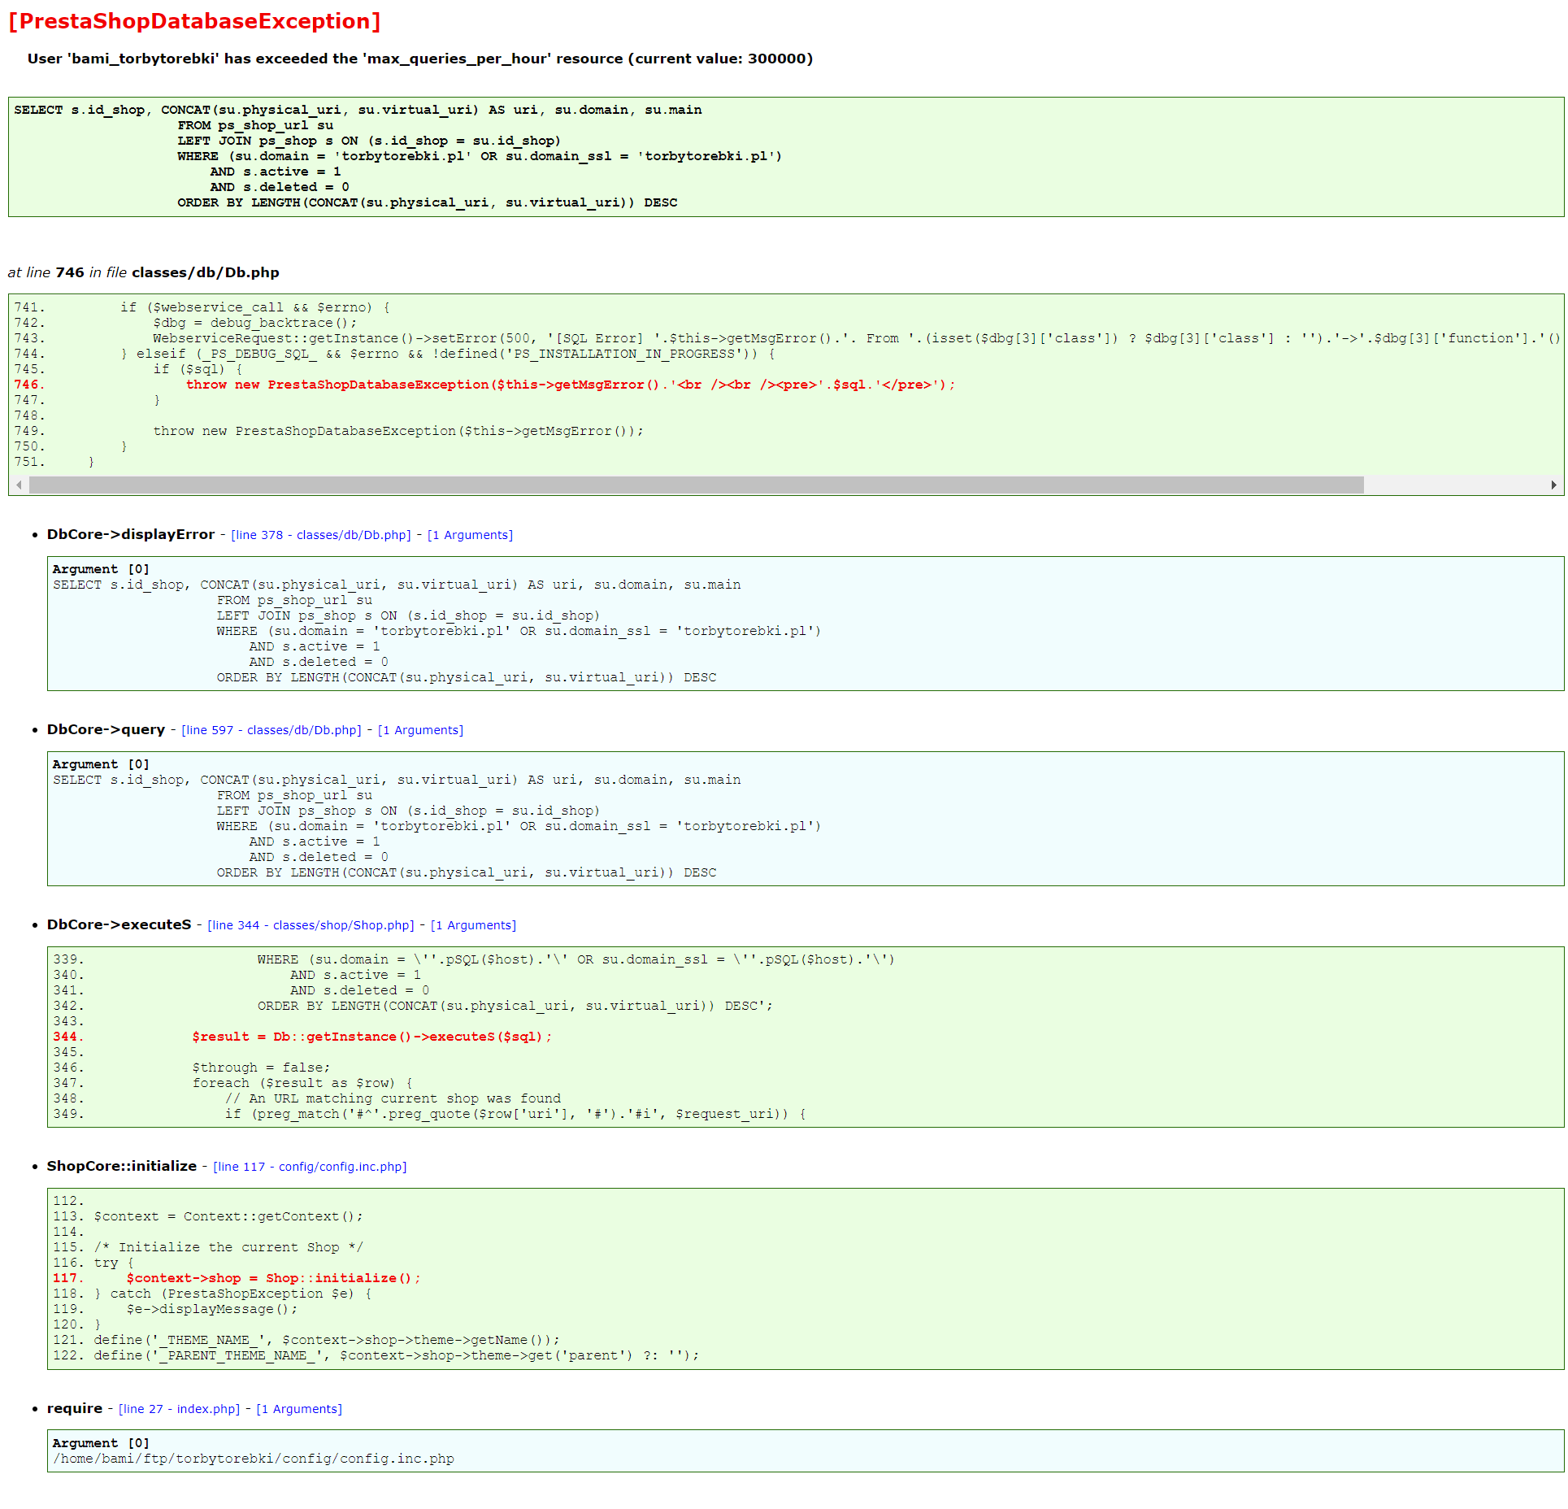Screen dimensions: 1568x1509
Task: Open link 'line 27 - index.php'
Action: [x=180, y=1409]
